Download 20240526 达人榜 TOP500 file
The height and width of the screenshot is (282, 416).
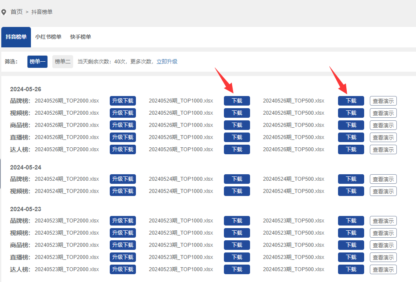tap(351, 149)
